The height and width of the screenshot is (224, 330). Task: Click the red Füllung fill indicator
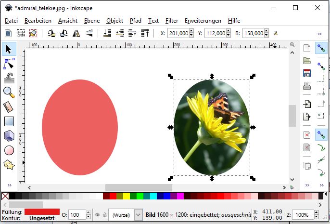click(x=41, y=211)
